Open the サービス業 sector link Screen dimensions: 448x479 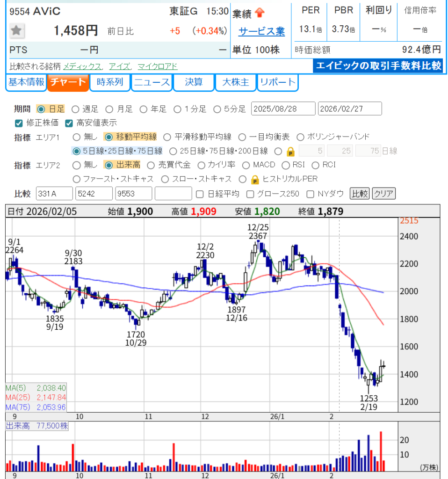pyautogui.click(x=261, y=31)
